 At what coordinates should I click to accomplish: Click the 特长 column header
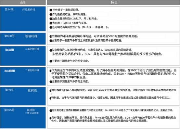[113, 2]
